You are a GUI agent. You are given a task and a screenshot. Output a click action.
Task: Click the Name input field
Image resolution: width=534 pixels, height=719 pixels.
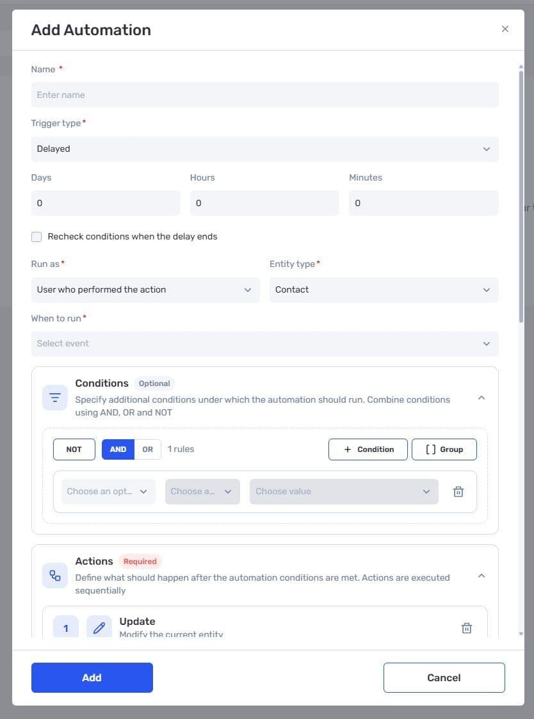(x=264, y=95)
